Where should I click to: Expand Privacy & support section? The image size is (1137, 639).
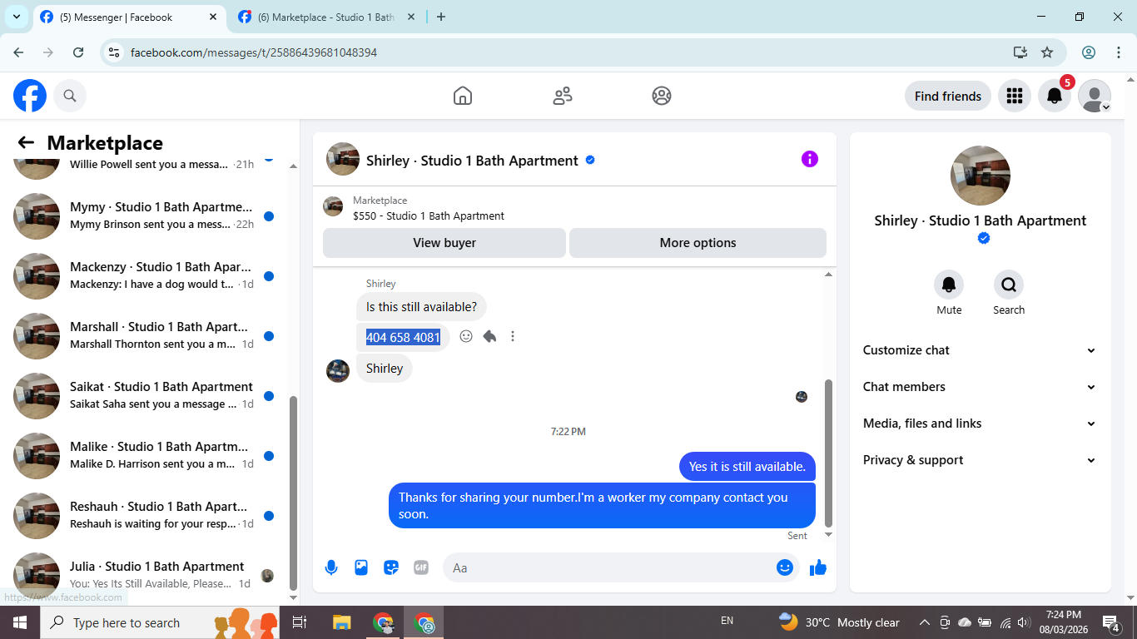[980, 460]
